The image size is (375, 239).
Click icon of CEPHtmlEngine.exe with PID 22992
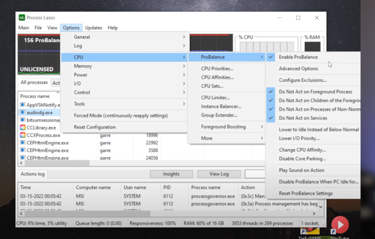tap(23, 143)
